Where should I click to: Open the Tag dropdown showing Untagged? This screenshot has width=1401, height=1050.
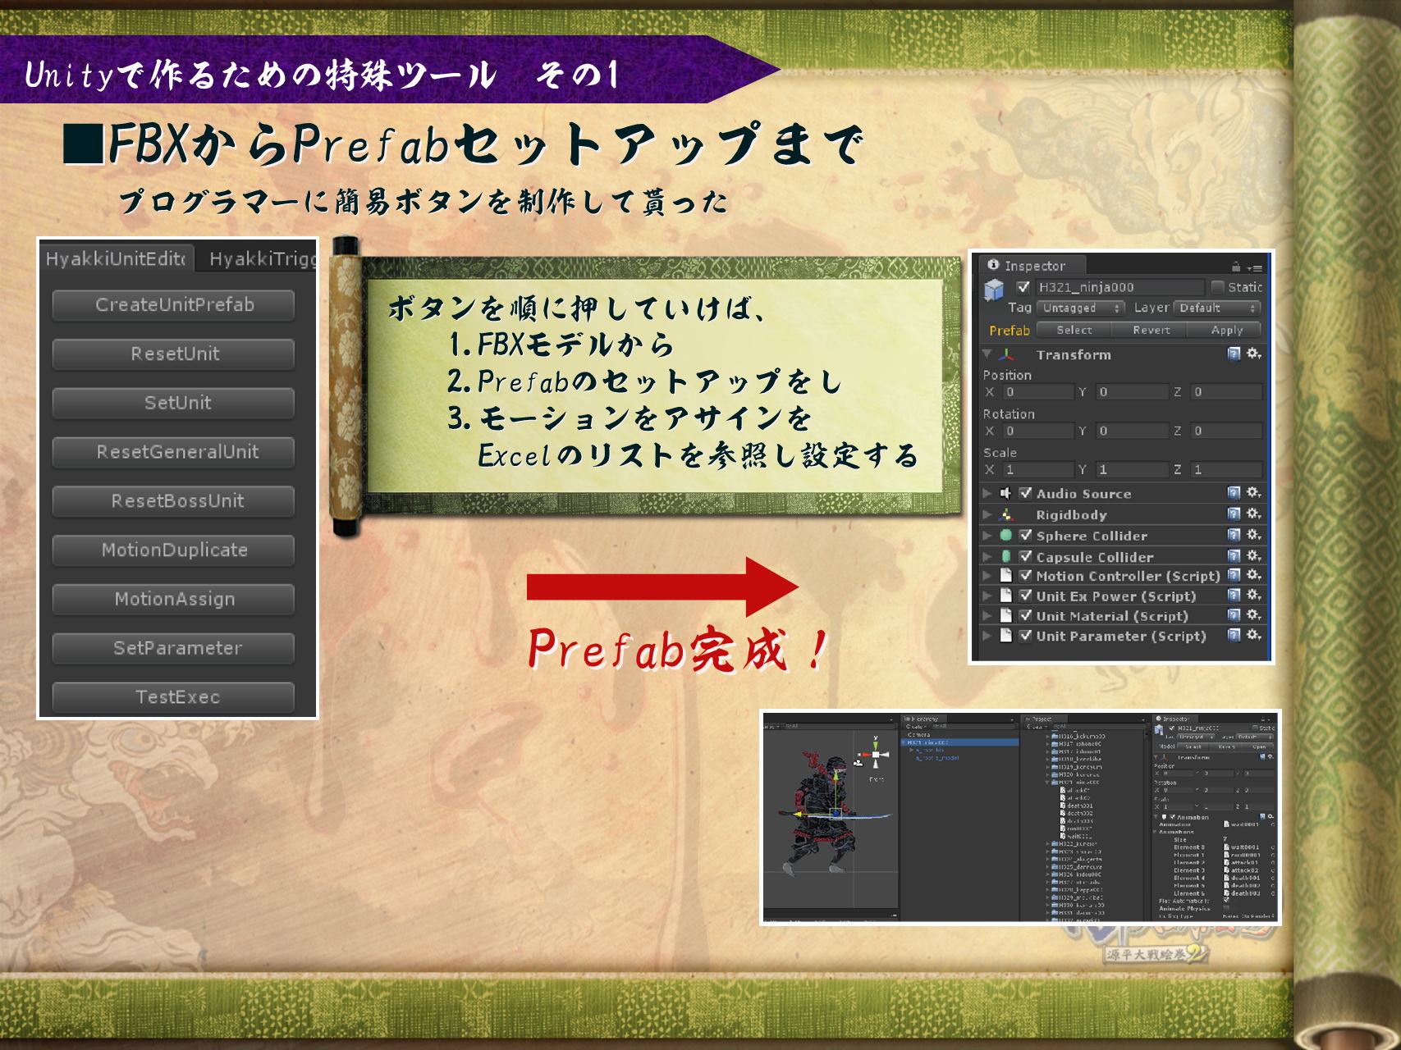1080,308
